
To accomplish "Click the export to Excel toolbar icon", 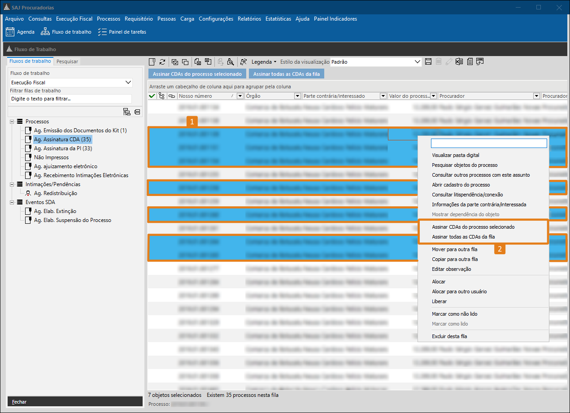I will [x=459, y=62].
